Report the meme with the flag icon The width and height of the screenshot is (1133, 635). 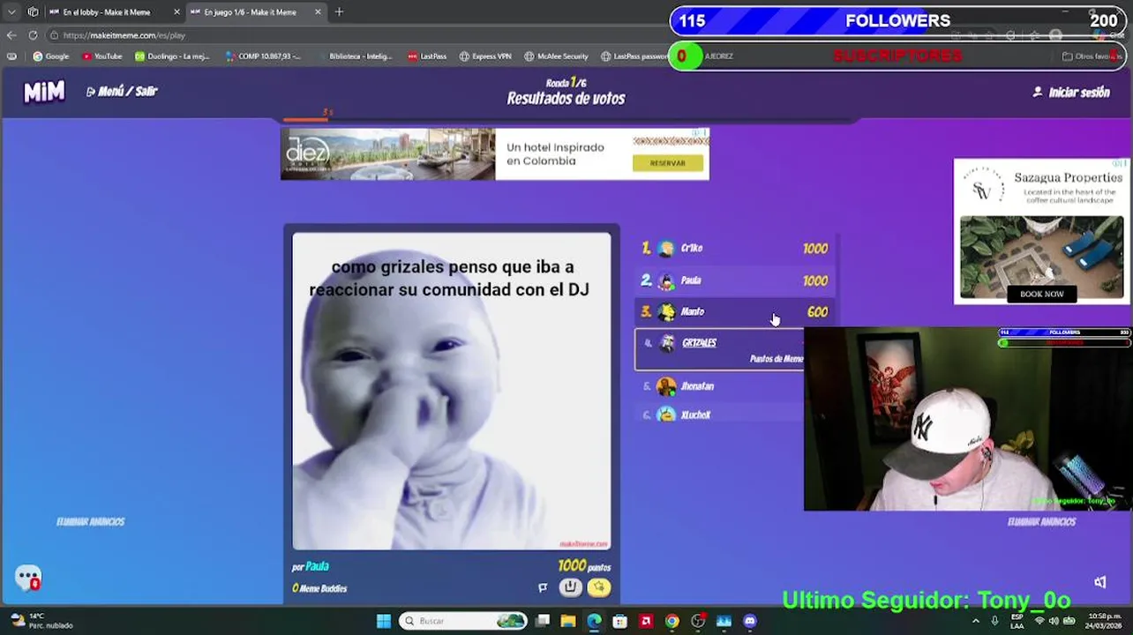click(x=543, y=587)
